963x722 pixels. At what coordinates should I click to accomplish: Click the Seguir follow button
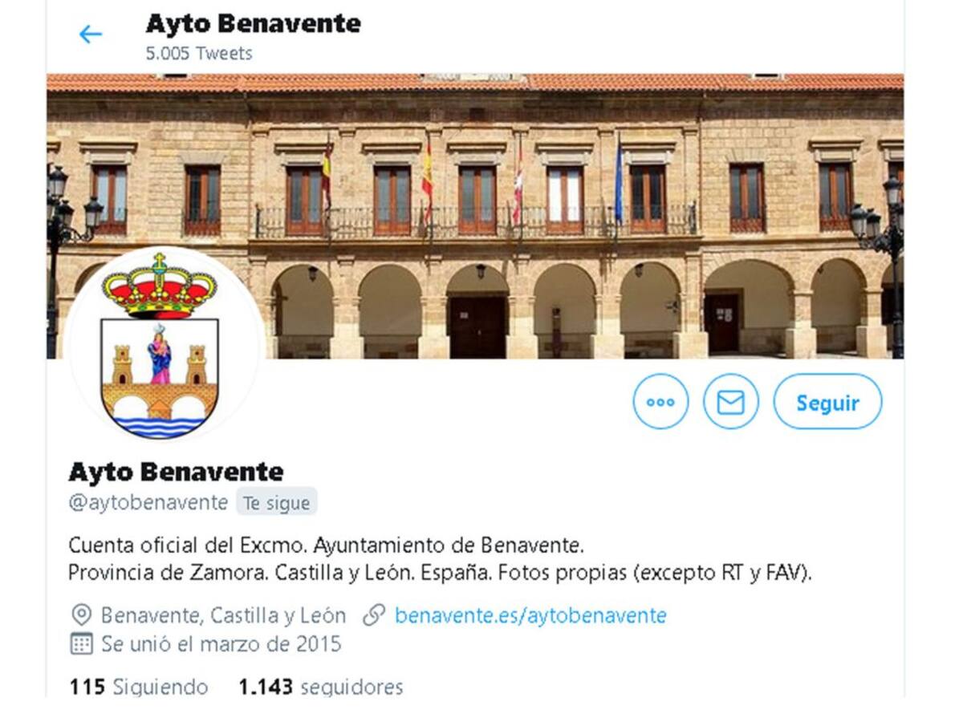tap(827, 402)
